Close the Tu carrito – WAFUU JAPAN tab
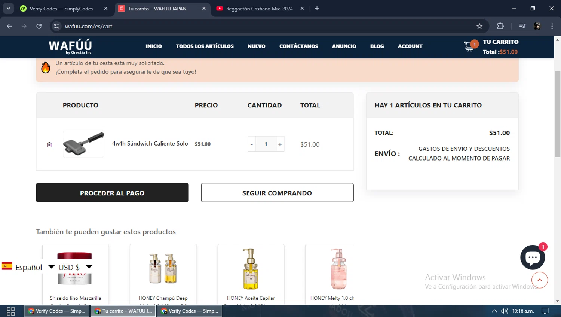The height and width of the screenshot is (317, 561). click(x=204, y=9)
